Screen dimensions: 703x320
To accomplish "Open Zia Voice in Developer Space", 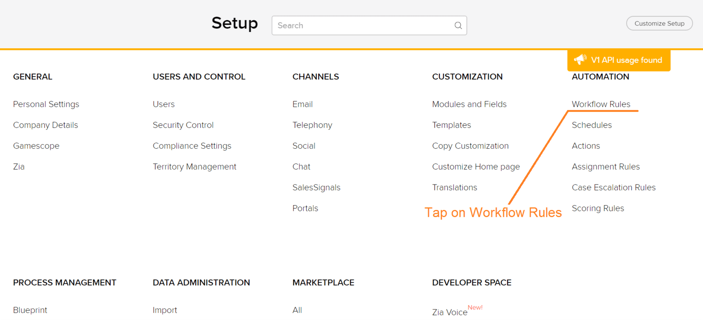I will (x=450, y=312).
